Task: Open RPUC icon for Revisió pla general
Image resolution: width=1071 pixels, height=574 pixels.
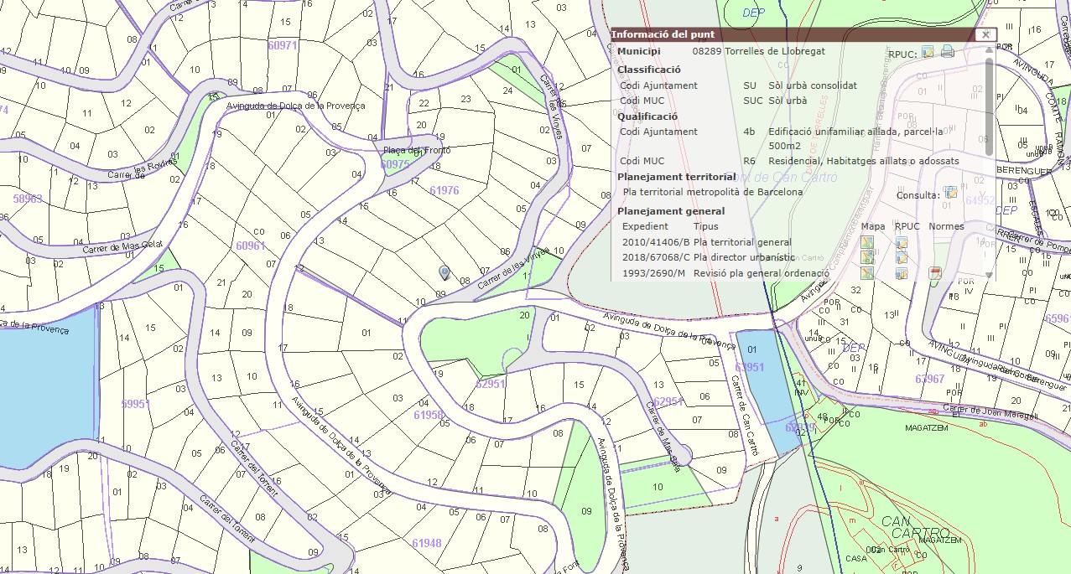Action: click(x=902, y=273)
